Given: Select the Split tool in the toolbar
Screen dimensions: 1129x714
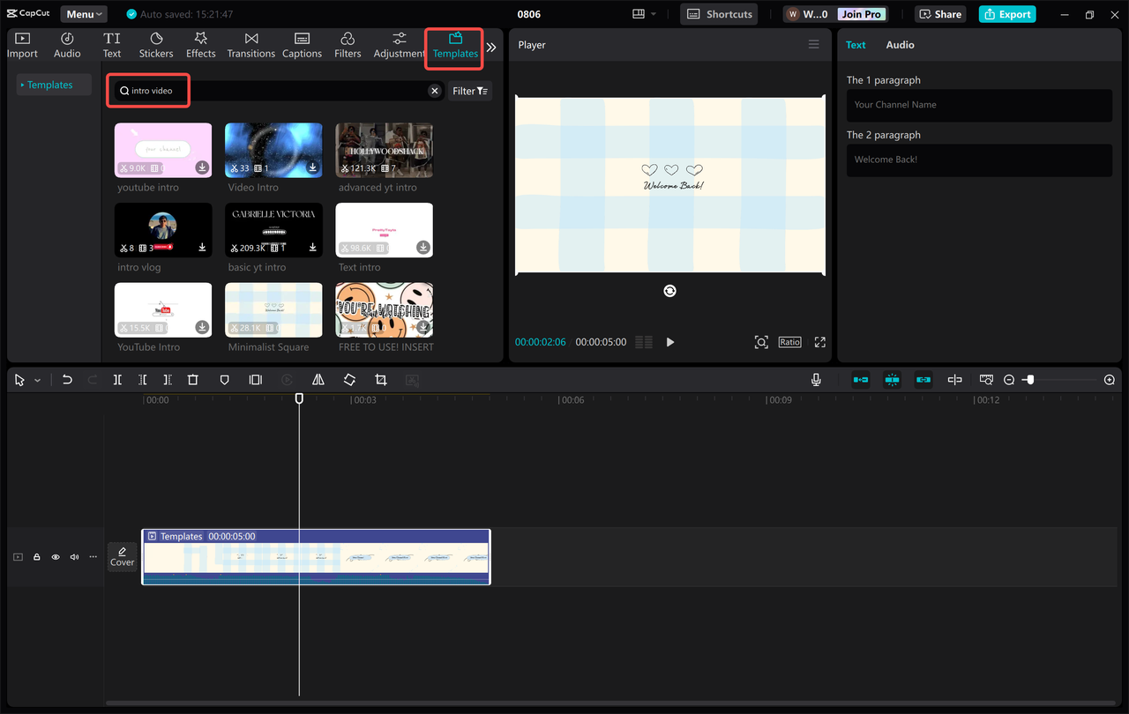Looking at the screenshot, I should pyautogui.click(x=117, y=379).
